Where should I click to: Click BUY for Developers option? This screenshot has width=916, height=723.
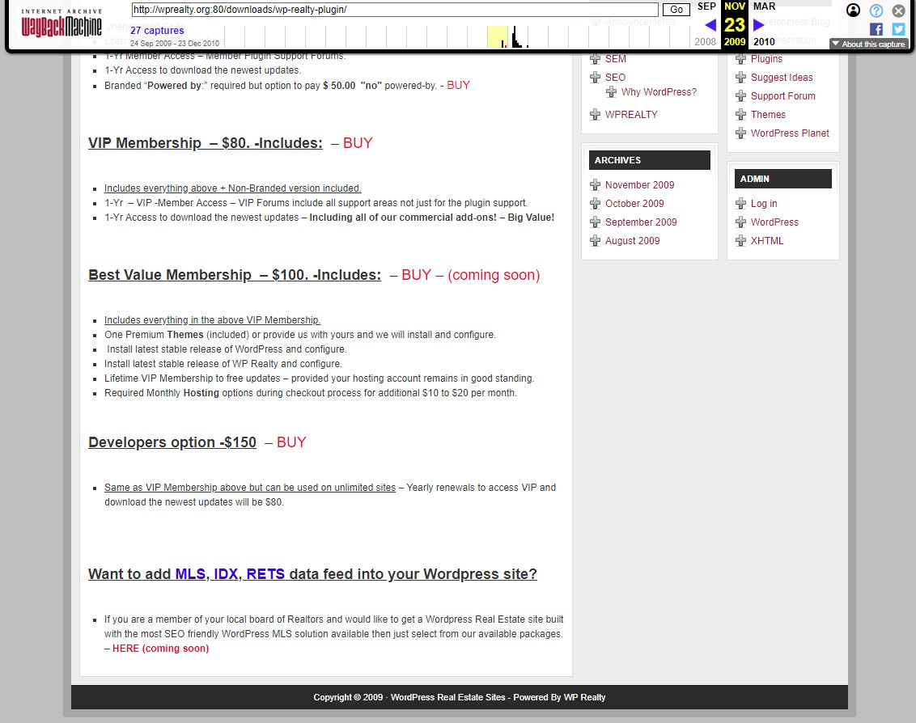tap(291, 442)
